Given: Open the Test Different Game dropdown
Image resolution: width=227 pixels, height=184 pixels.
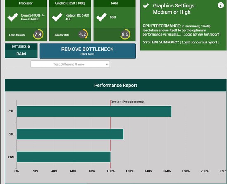Looking at the screenshot, I should click(70, 64).
